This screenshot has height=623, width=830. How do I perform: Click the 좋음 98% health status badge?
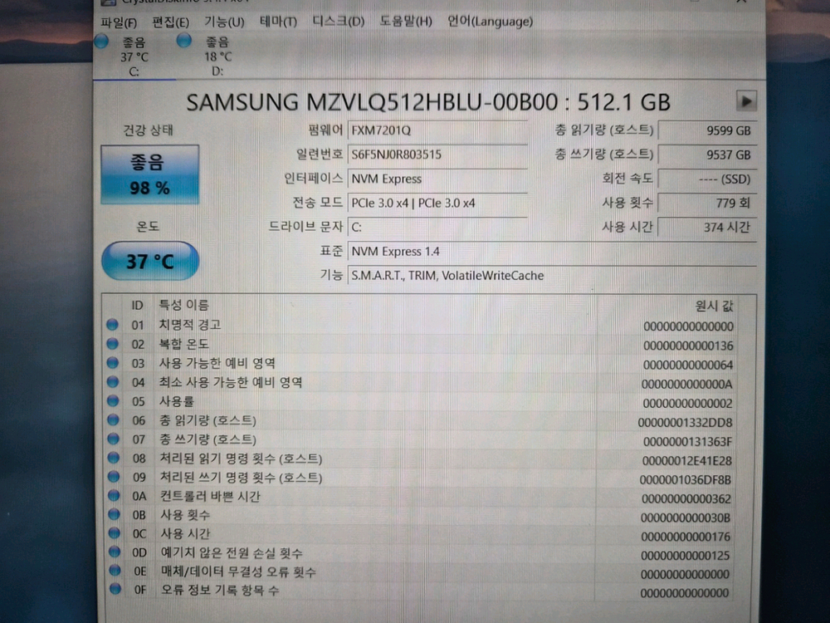click(x=149, y=175)
